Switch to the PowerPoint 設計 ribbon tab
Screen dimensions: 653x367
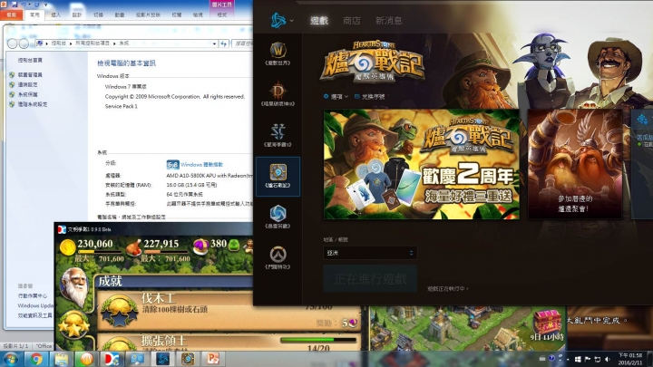(77, 14)
